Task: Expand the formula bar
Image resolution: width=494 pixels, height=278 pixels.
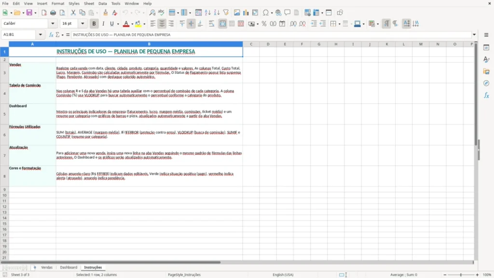Action: [474, 35]
